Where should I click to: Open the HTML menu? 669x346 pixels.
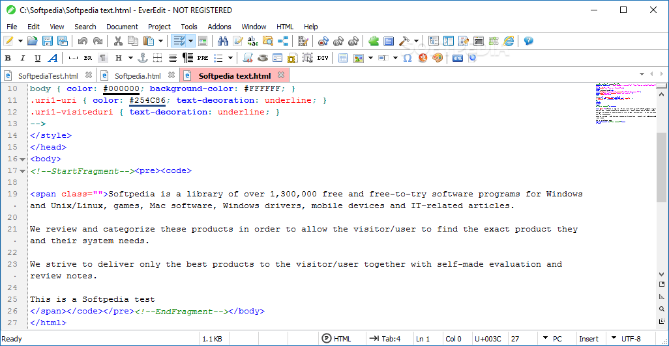click(284, 27)
